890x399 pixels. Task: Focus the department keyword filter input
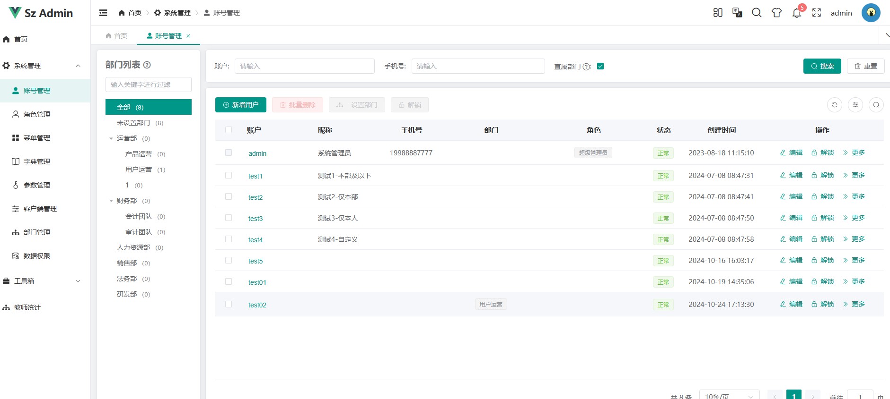(149, 85)
